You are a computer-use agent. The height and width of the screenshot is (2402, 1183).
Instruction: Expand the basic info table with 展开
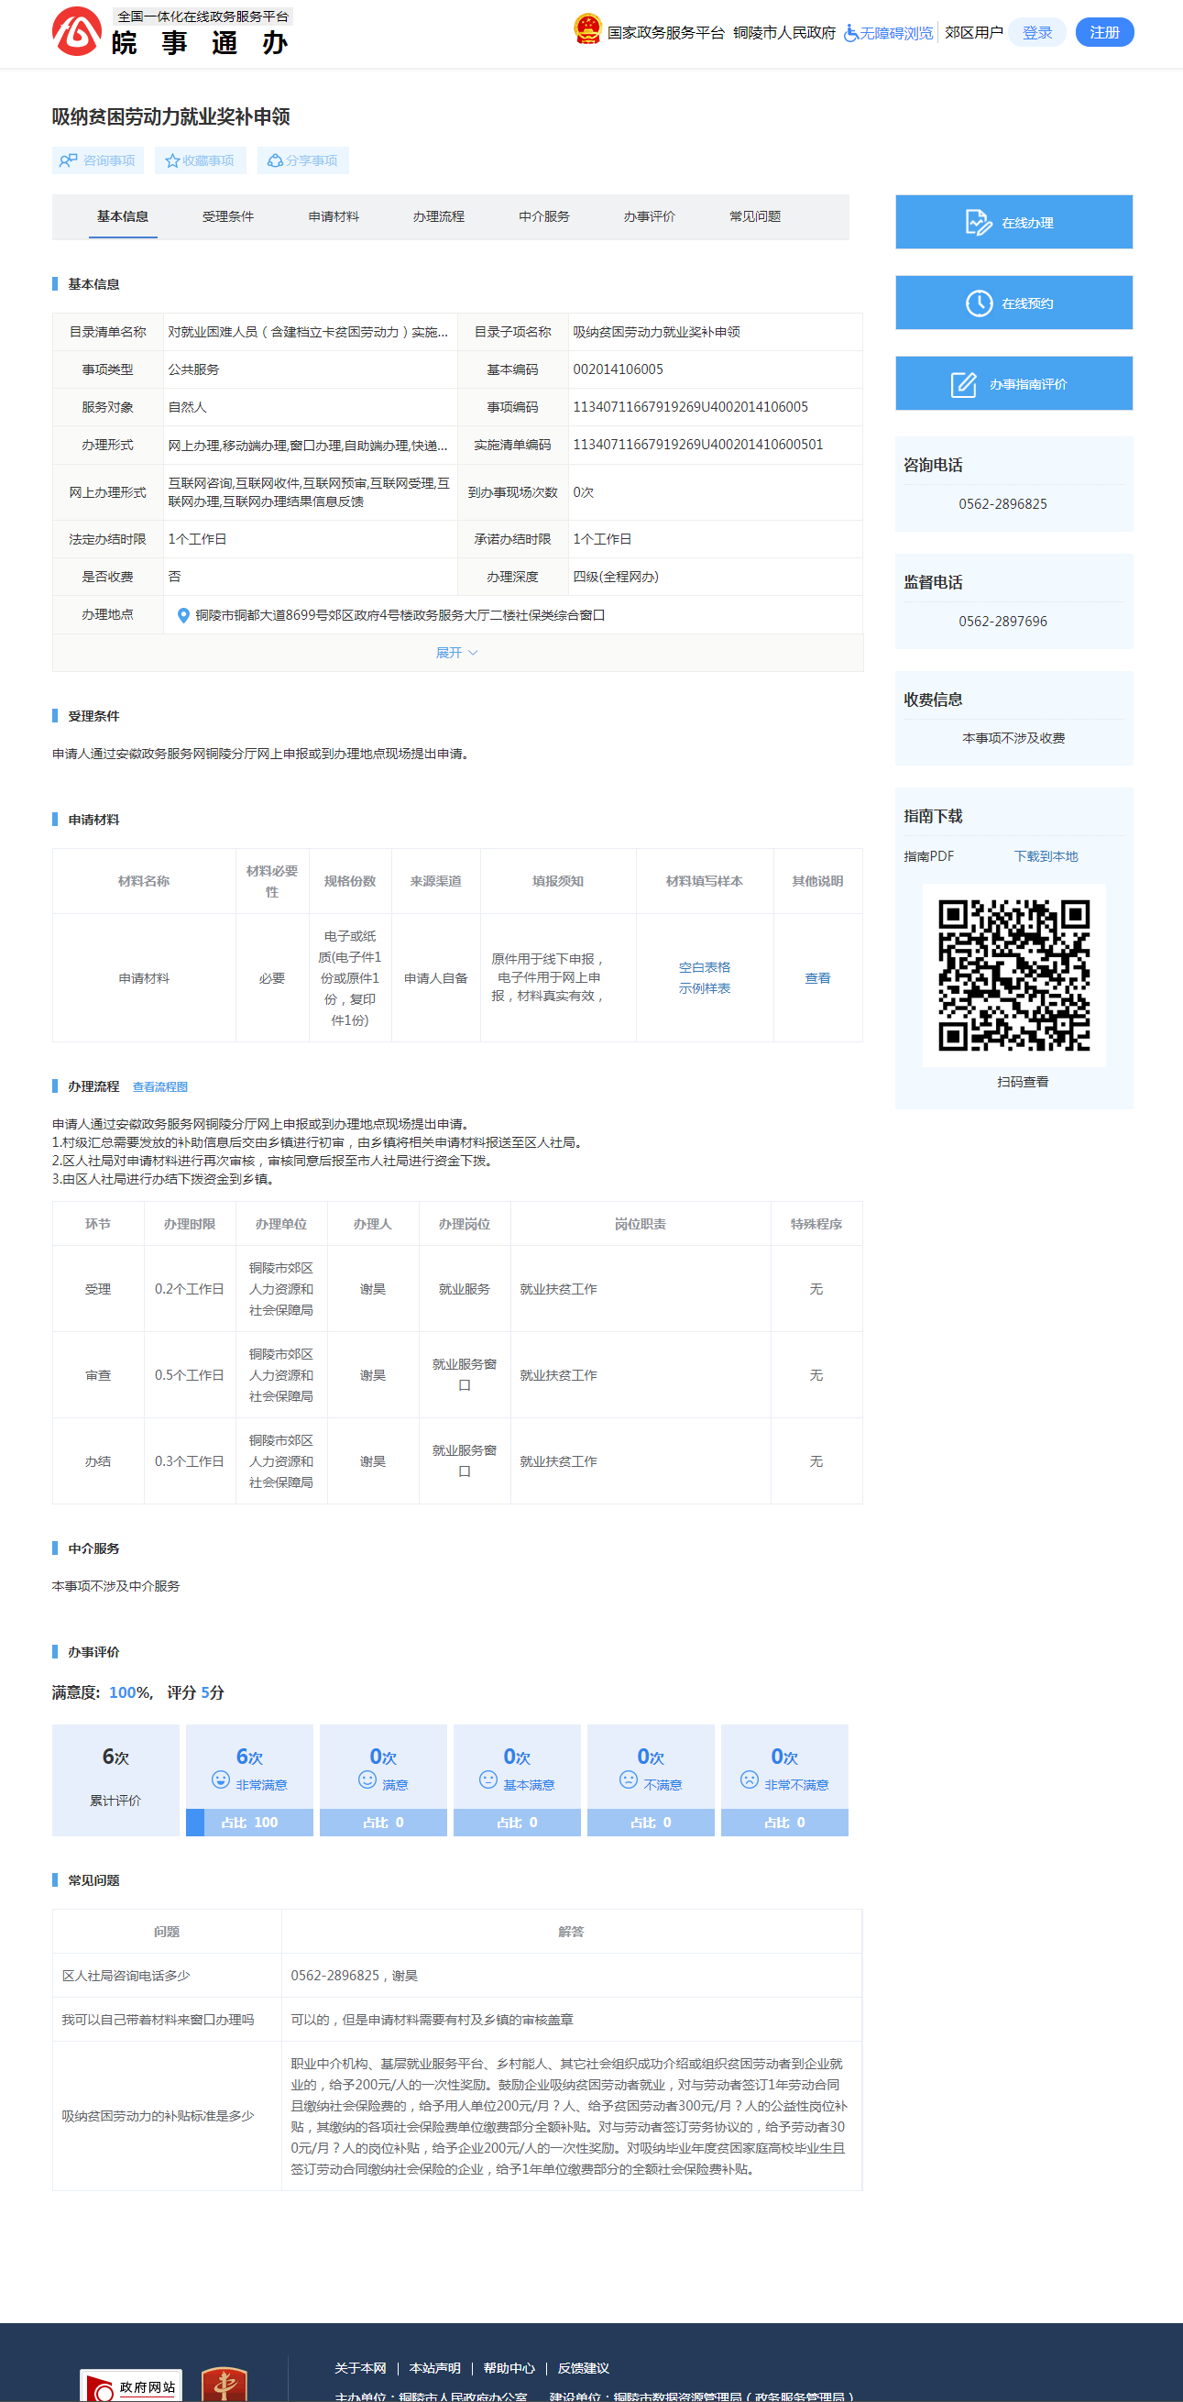pyautogui.click(x=456, y=653)
